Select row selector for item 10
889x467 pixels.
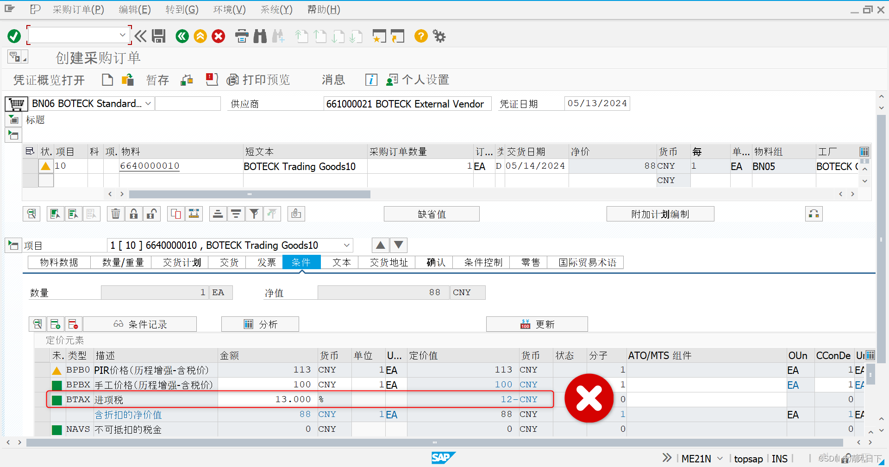pyautogui.click(x=31, y=166)
